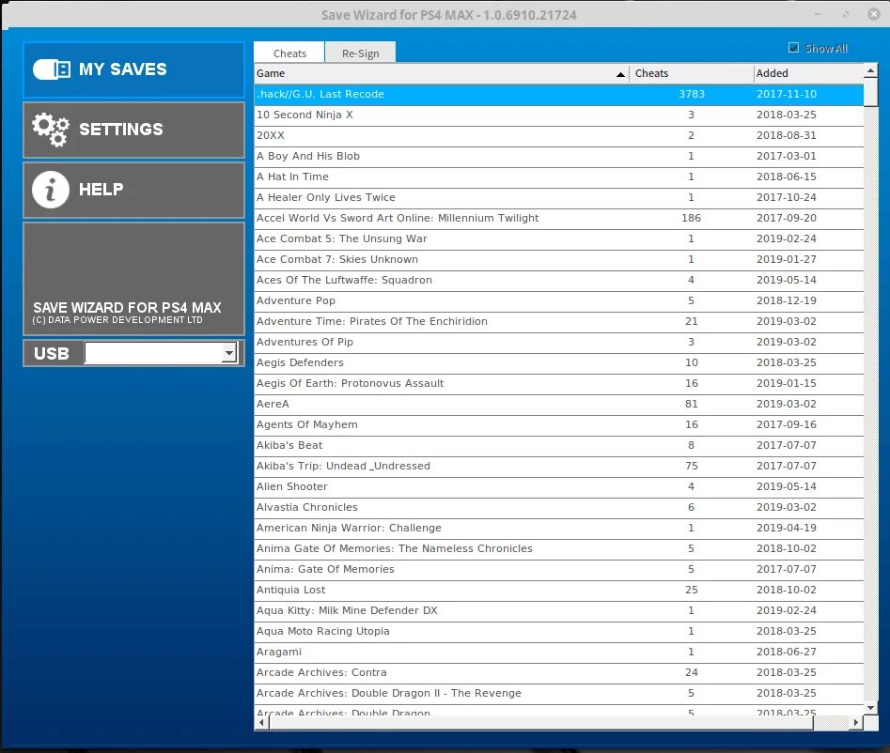Select Agents Of Mayhem
Image resolution: width=890 pixels, height=753 pixels.
(x=559, y=424)
